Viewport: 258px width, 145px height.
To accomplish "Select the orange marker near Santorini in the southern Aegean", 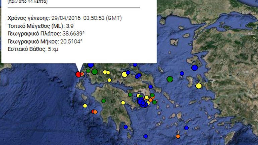I will [x=178, y=136].
